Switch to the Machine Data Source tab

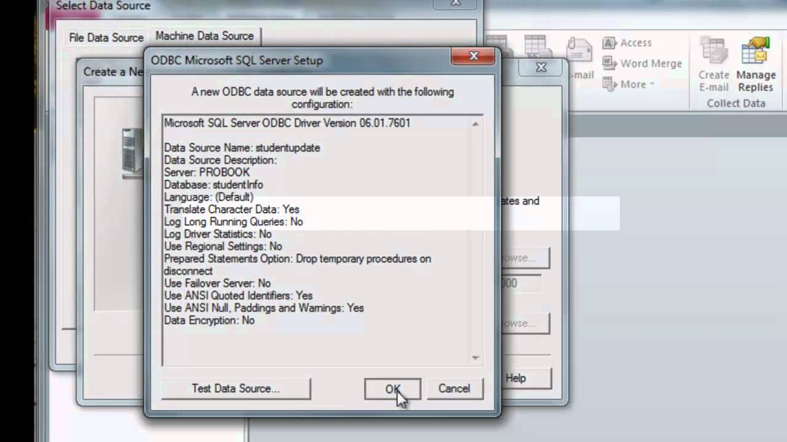click(204, 36)
